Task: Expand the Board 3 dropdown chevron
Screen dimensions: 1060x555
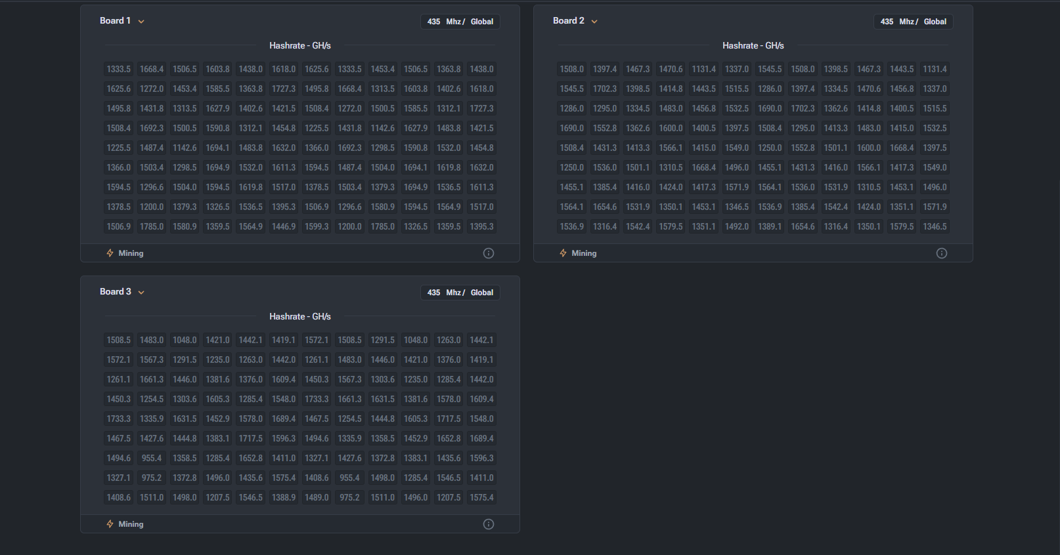Action: pos(141,293)
